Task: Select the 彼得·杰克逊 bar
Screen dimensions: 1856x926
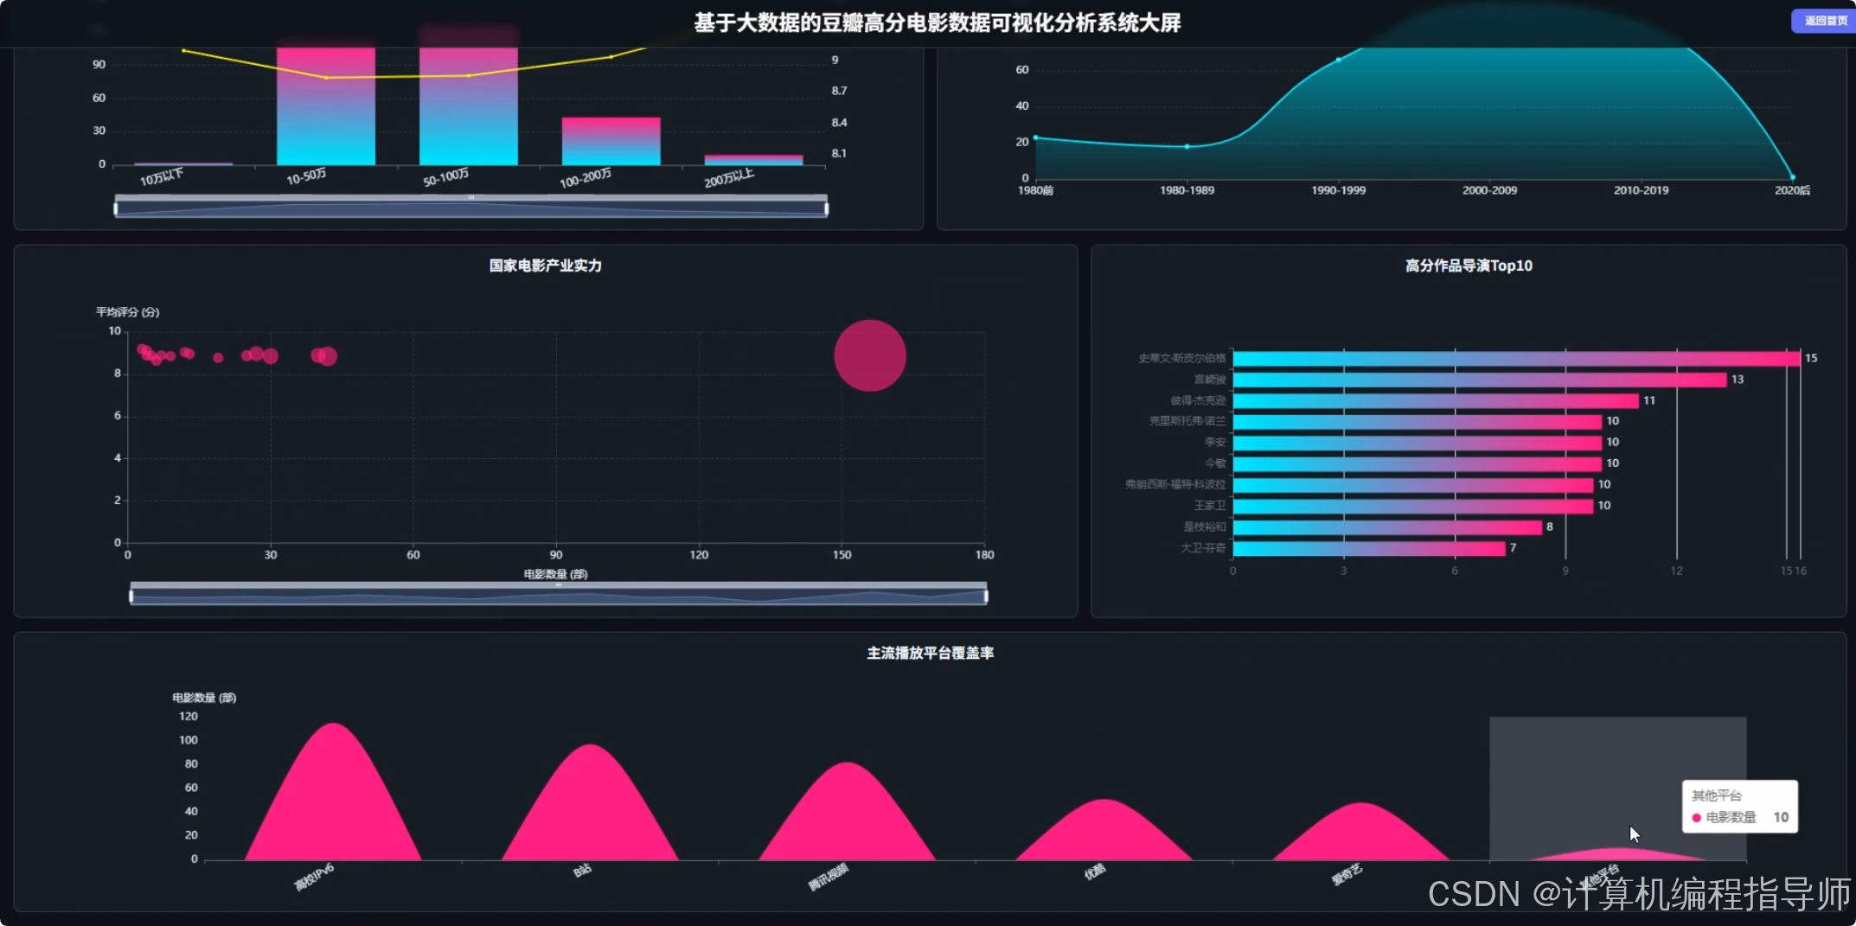Action: (x=1436, y=400)
